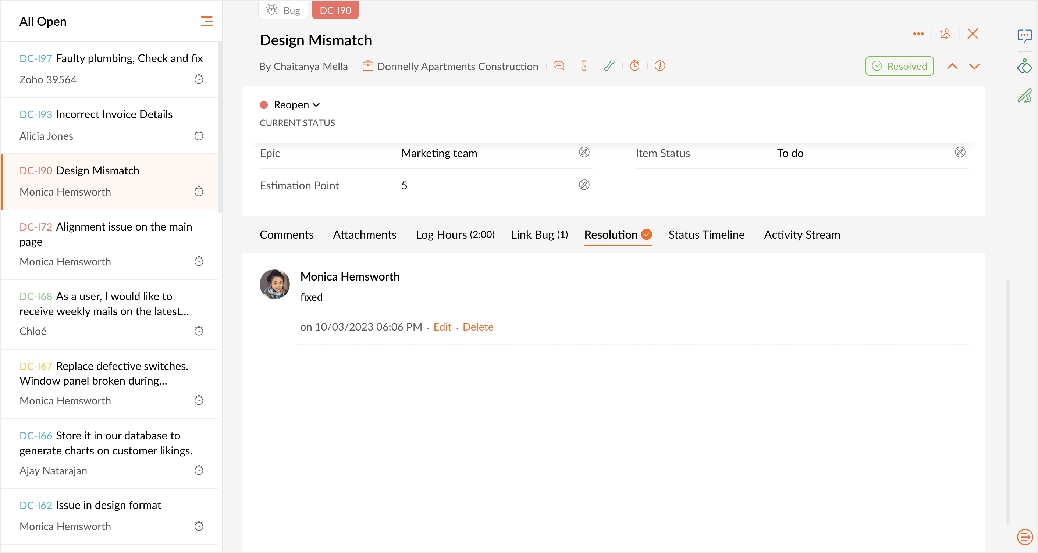Clear the Estimation Point value
This screenshot has width=1038, height=553.
[x=584, y=185]
